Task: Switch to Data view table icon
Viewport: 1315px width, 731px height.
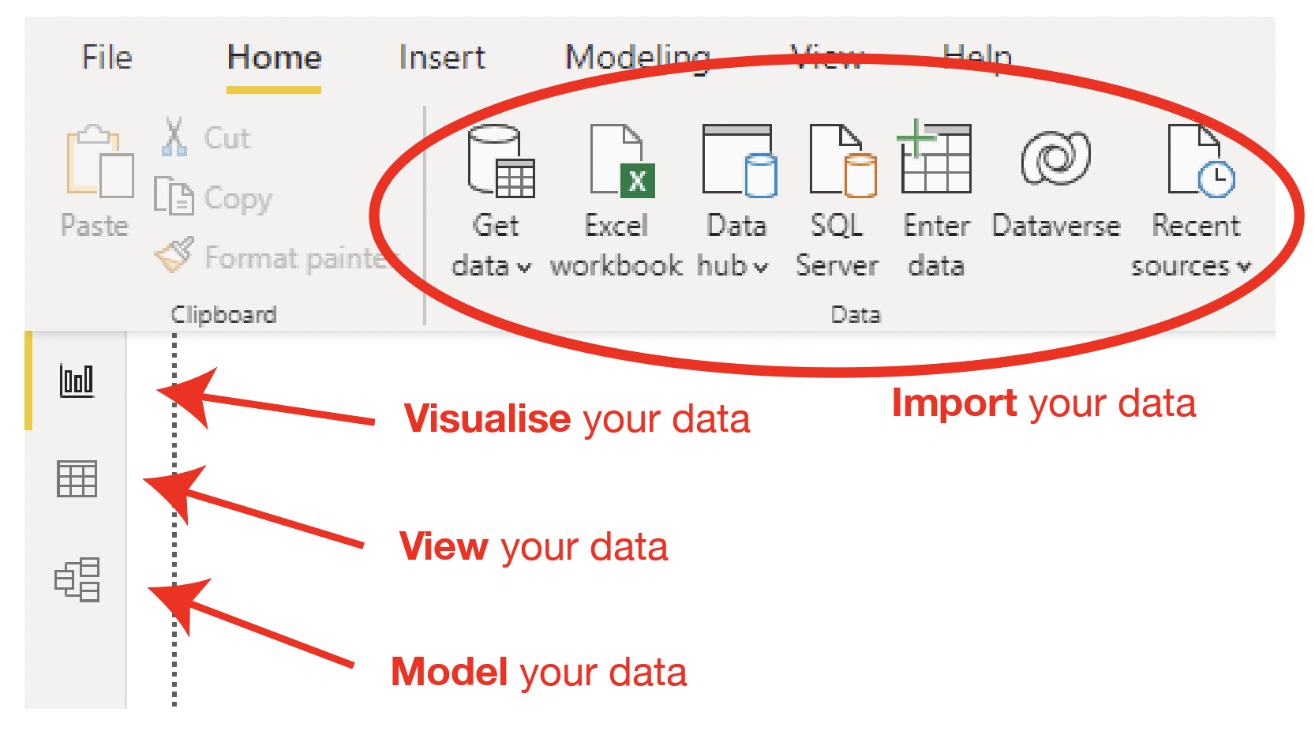Action: (77, 479)
